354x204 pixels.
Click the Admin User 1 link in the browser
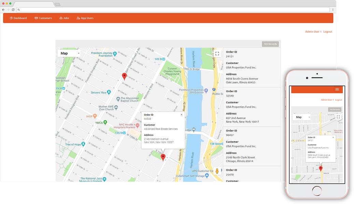pos(313,32)
